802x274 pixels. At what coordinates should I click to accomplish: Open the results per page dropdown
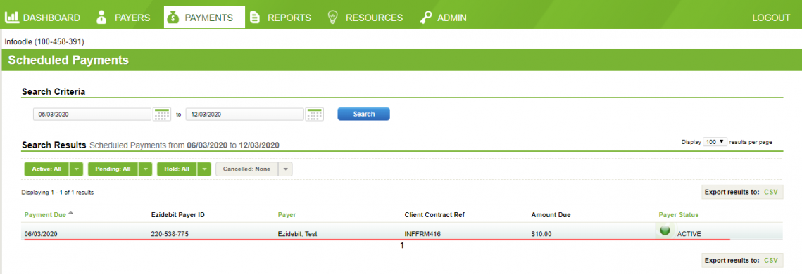click(715, 142)
